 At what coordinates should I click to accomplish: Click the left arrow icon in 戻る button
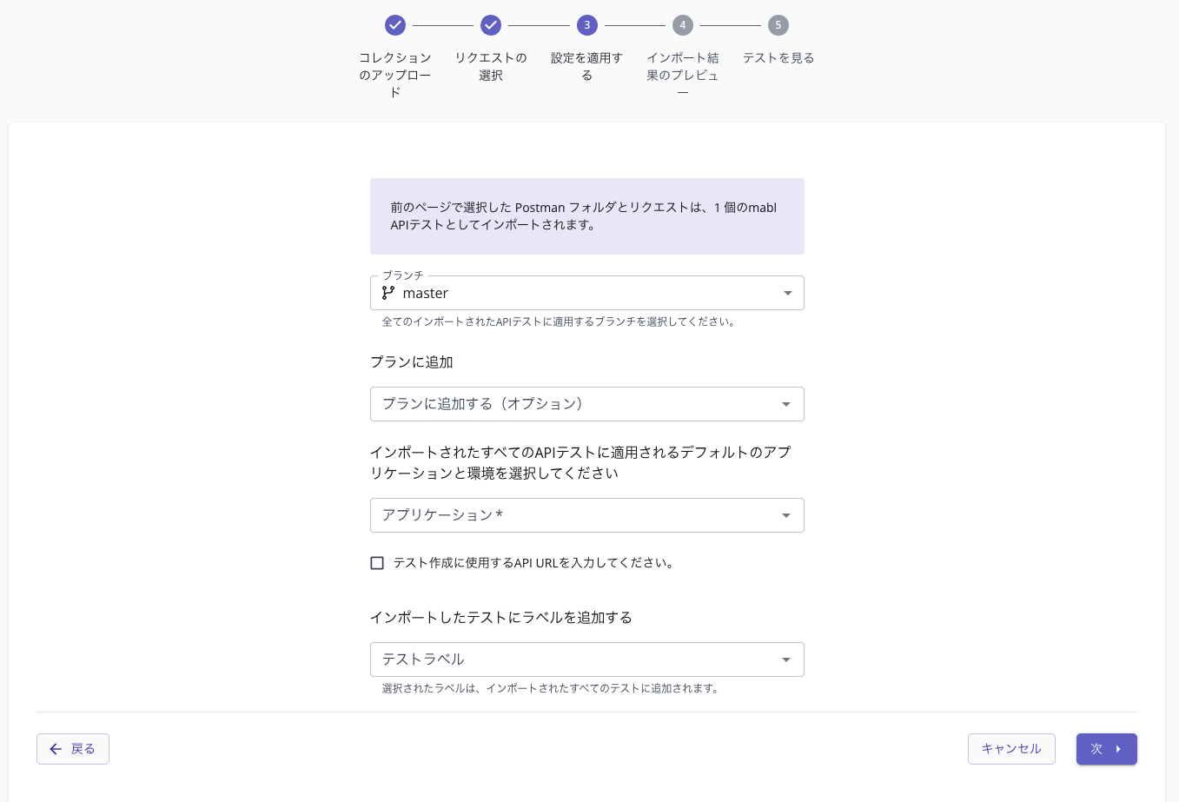tap(56, 749)
